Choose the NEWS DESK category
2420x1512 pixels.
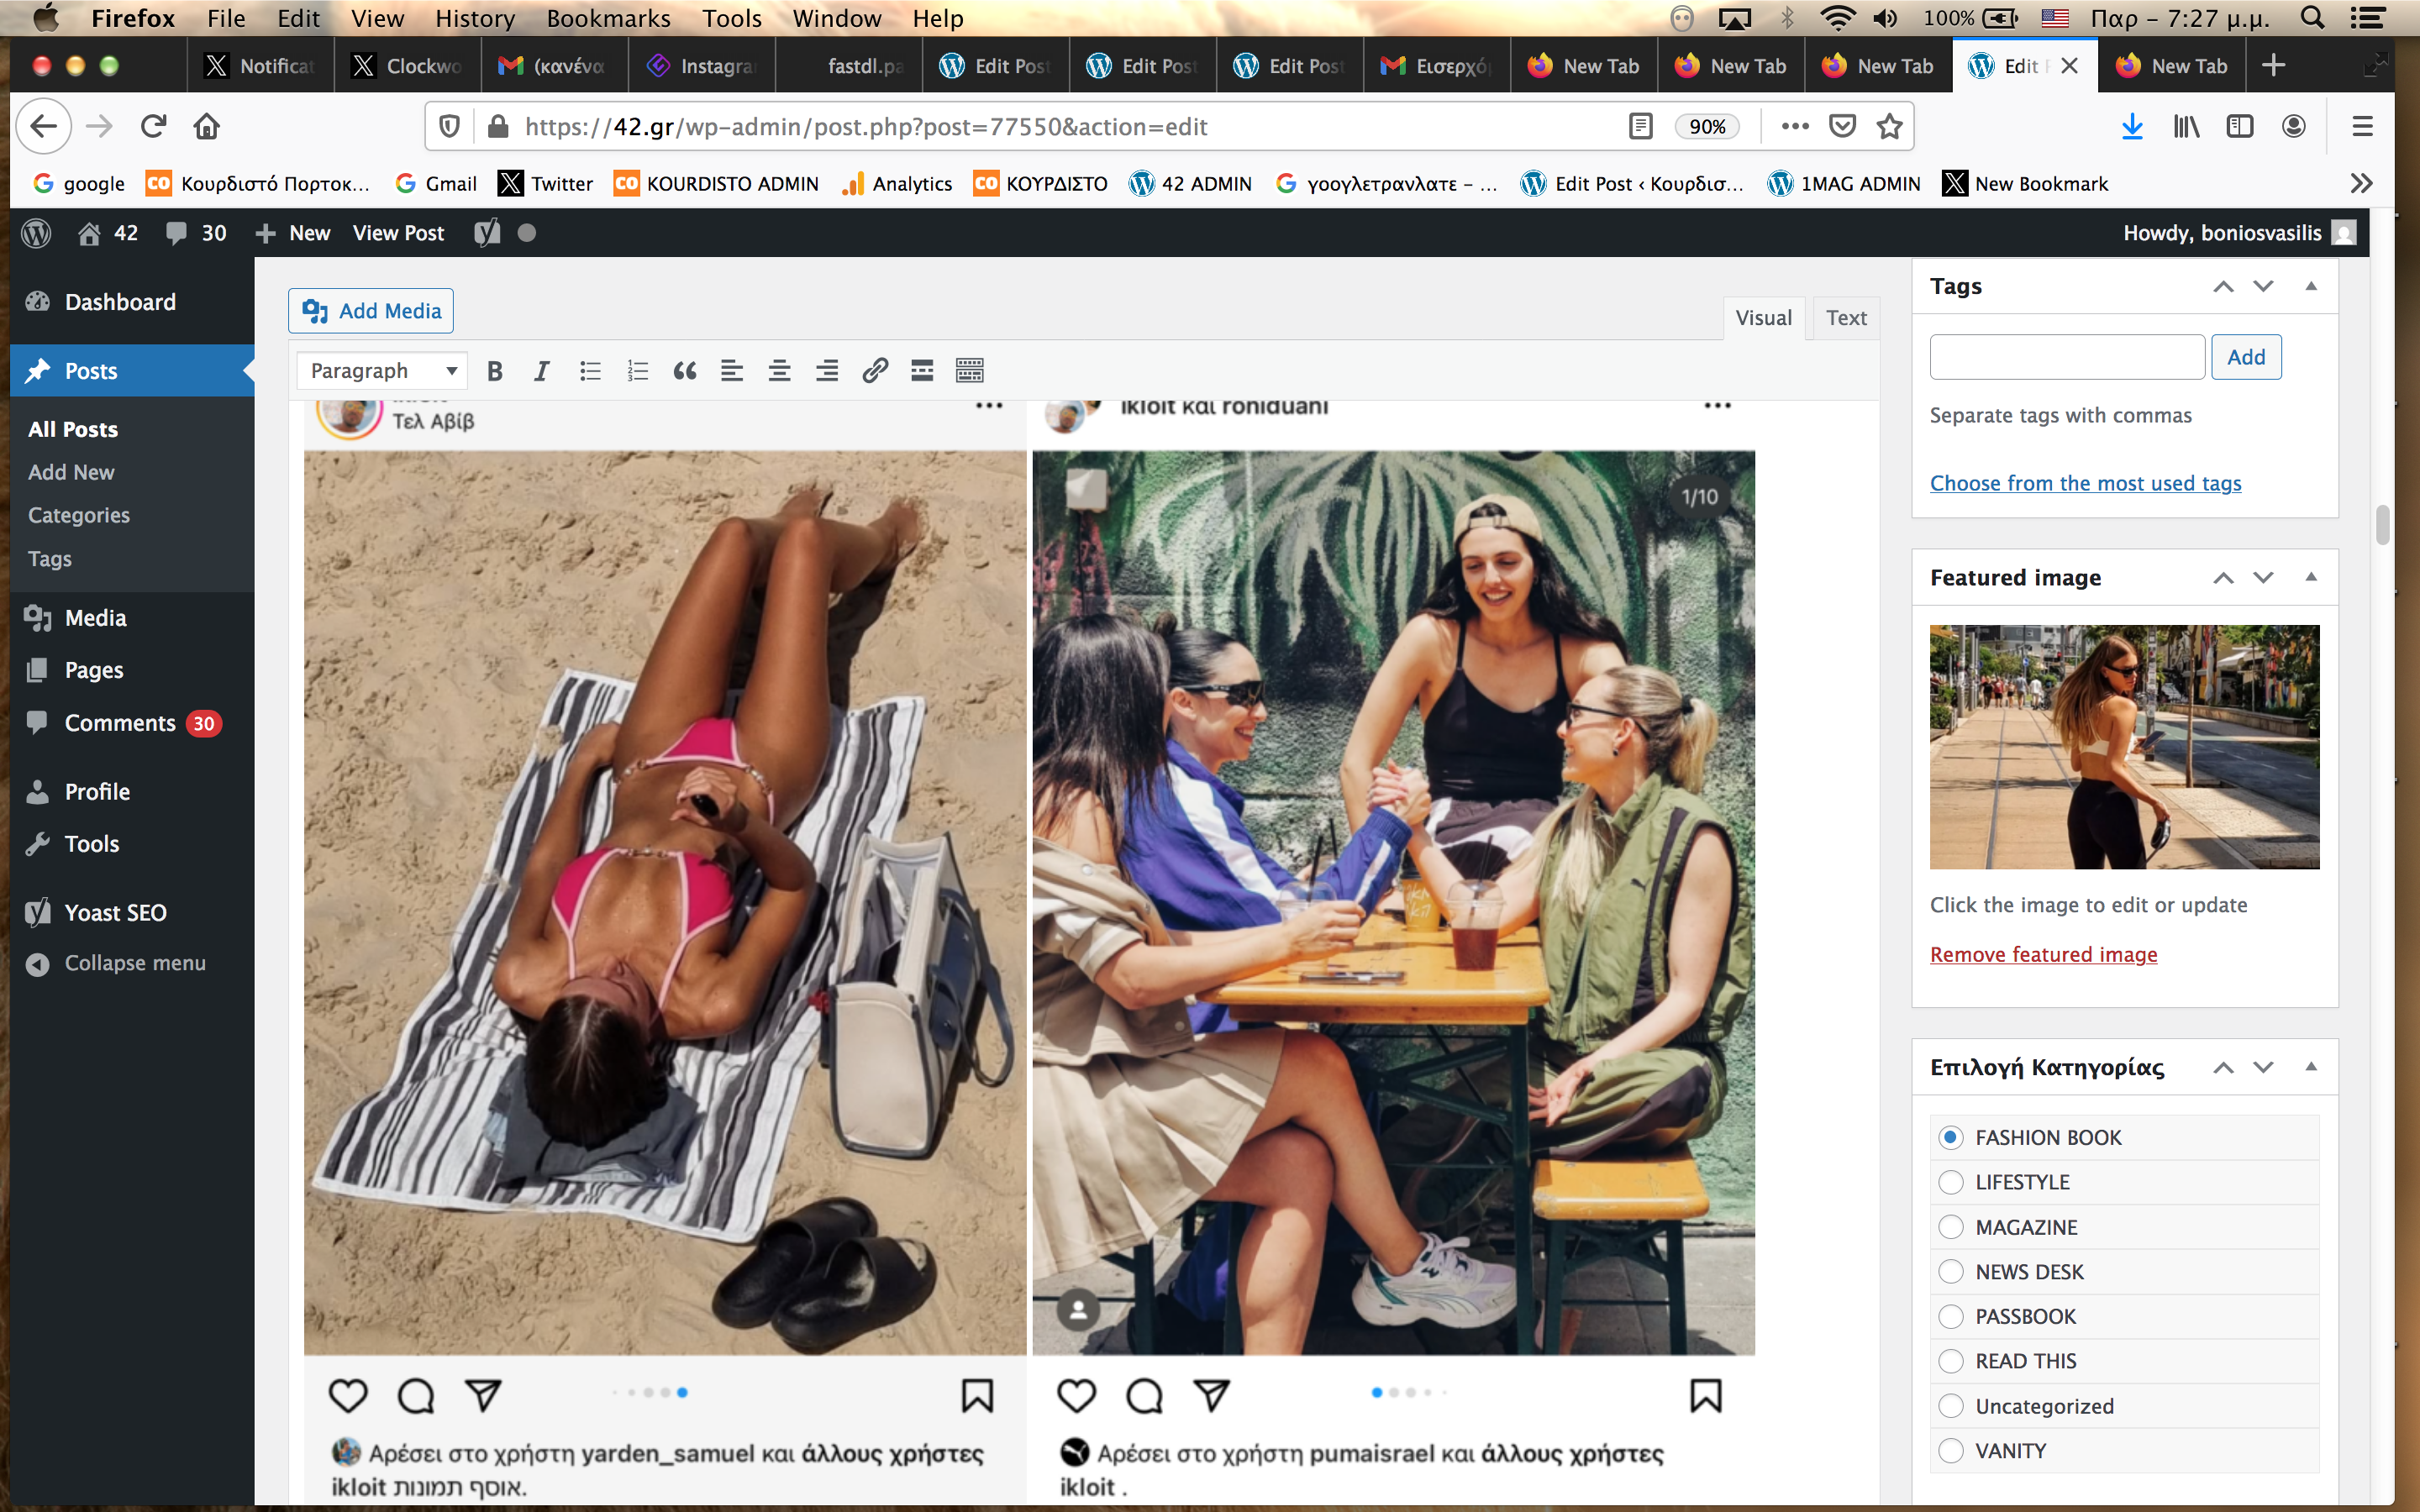coord(1950,1272)
